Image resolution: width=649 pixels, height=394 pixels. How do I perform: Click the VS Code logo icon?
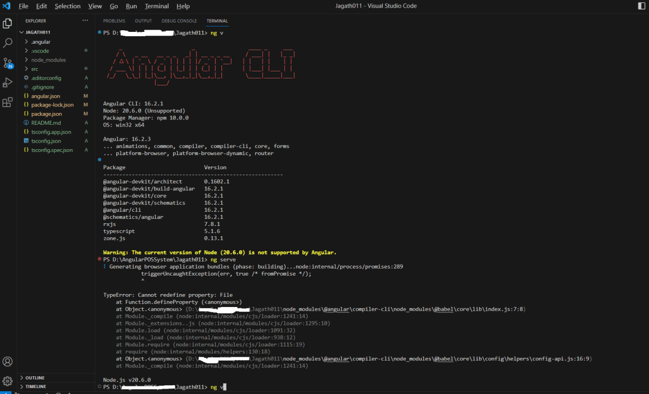[7, 6]
